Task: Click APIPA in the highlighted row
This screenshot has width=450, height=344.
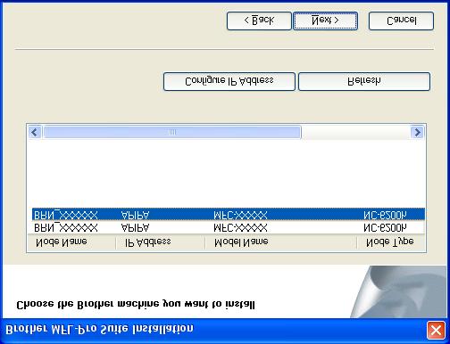Action: coord(135,215)
